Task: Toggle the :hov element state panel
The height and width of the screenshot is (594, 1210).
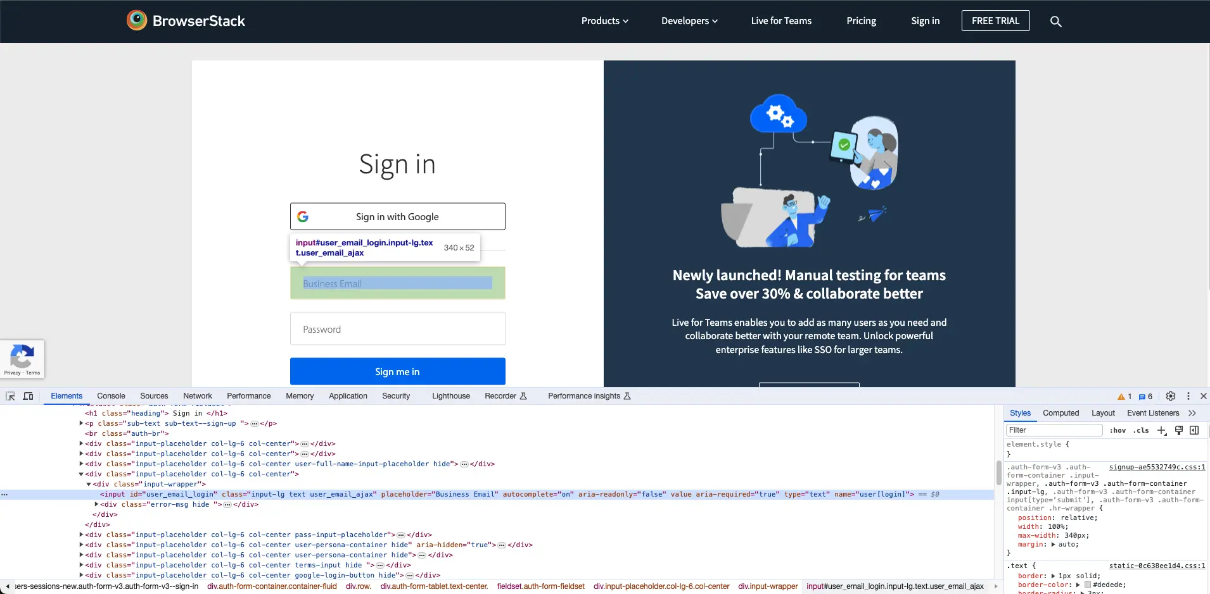Action: [1118, 430]
